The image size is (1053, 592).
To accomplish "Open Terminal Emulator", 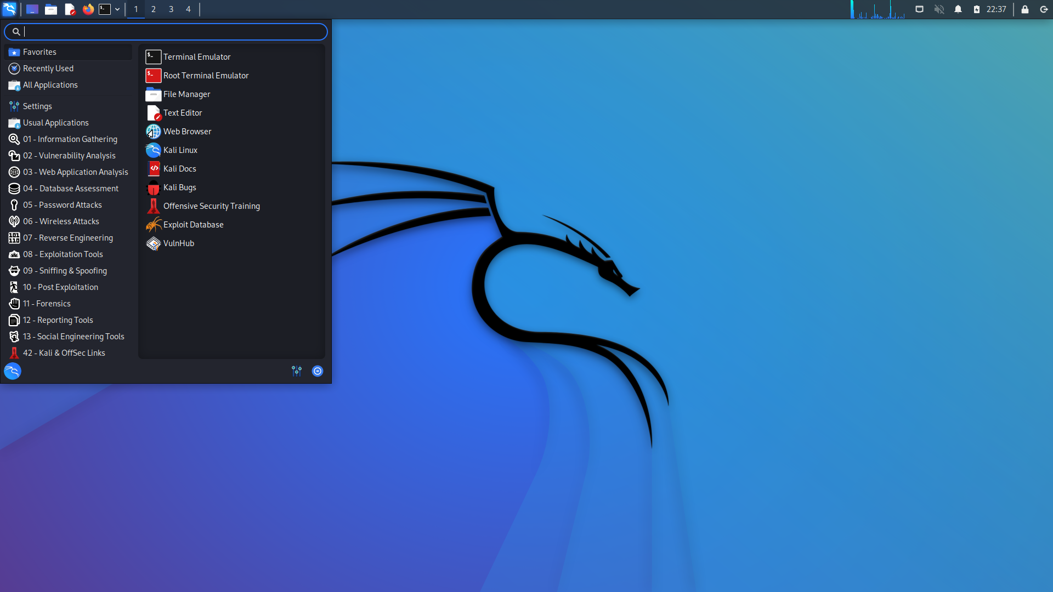I will tap(197, 56).
